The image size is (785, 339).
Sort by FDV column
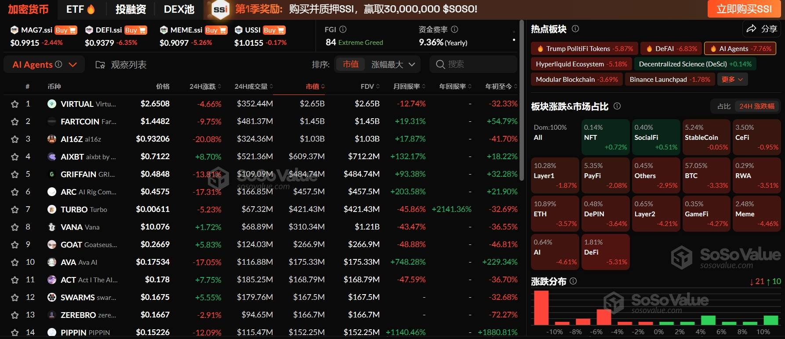click(370, 87)
